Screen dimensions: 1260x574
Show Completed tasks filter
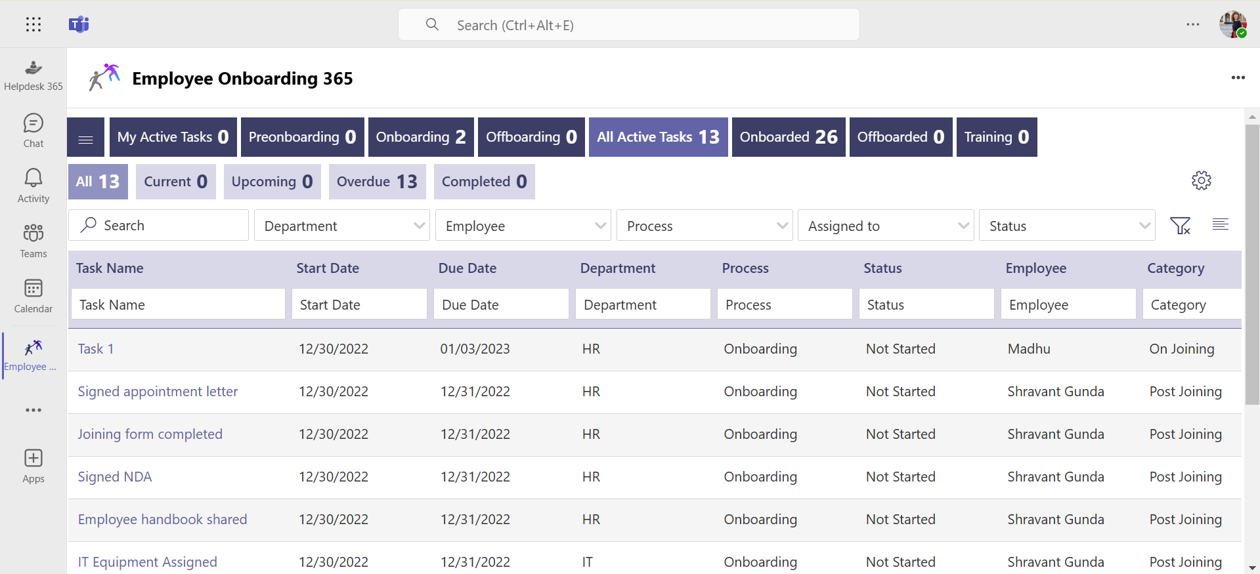coord(485,182)
